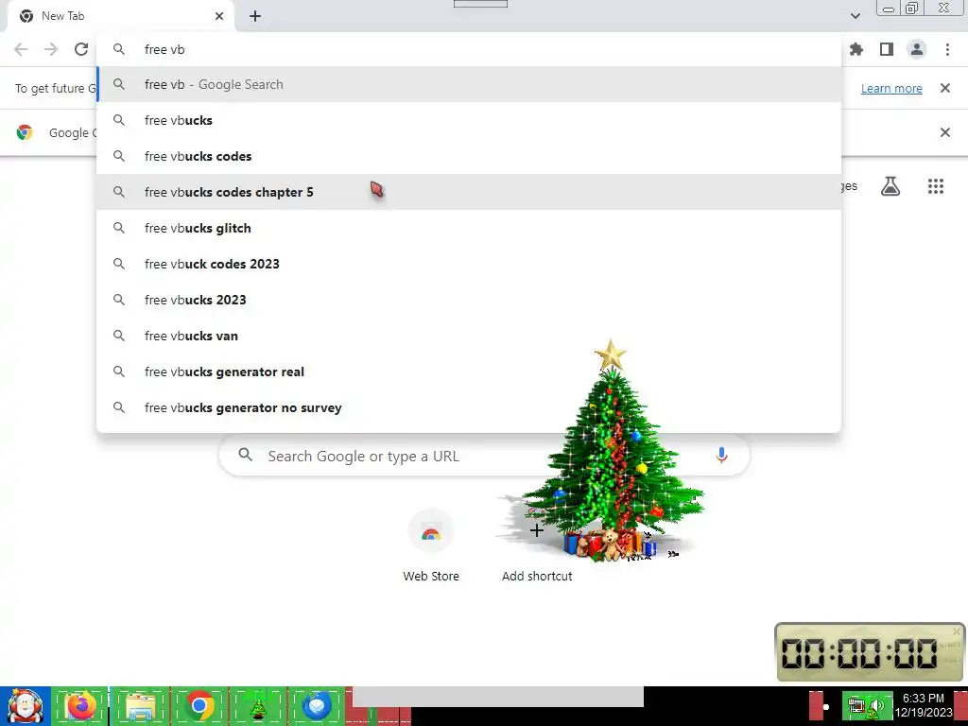Close the digital timer widget
968x726 pixels.
[957, 631]
